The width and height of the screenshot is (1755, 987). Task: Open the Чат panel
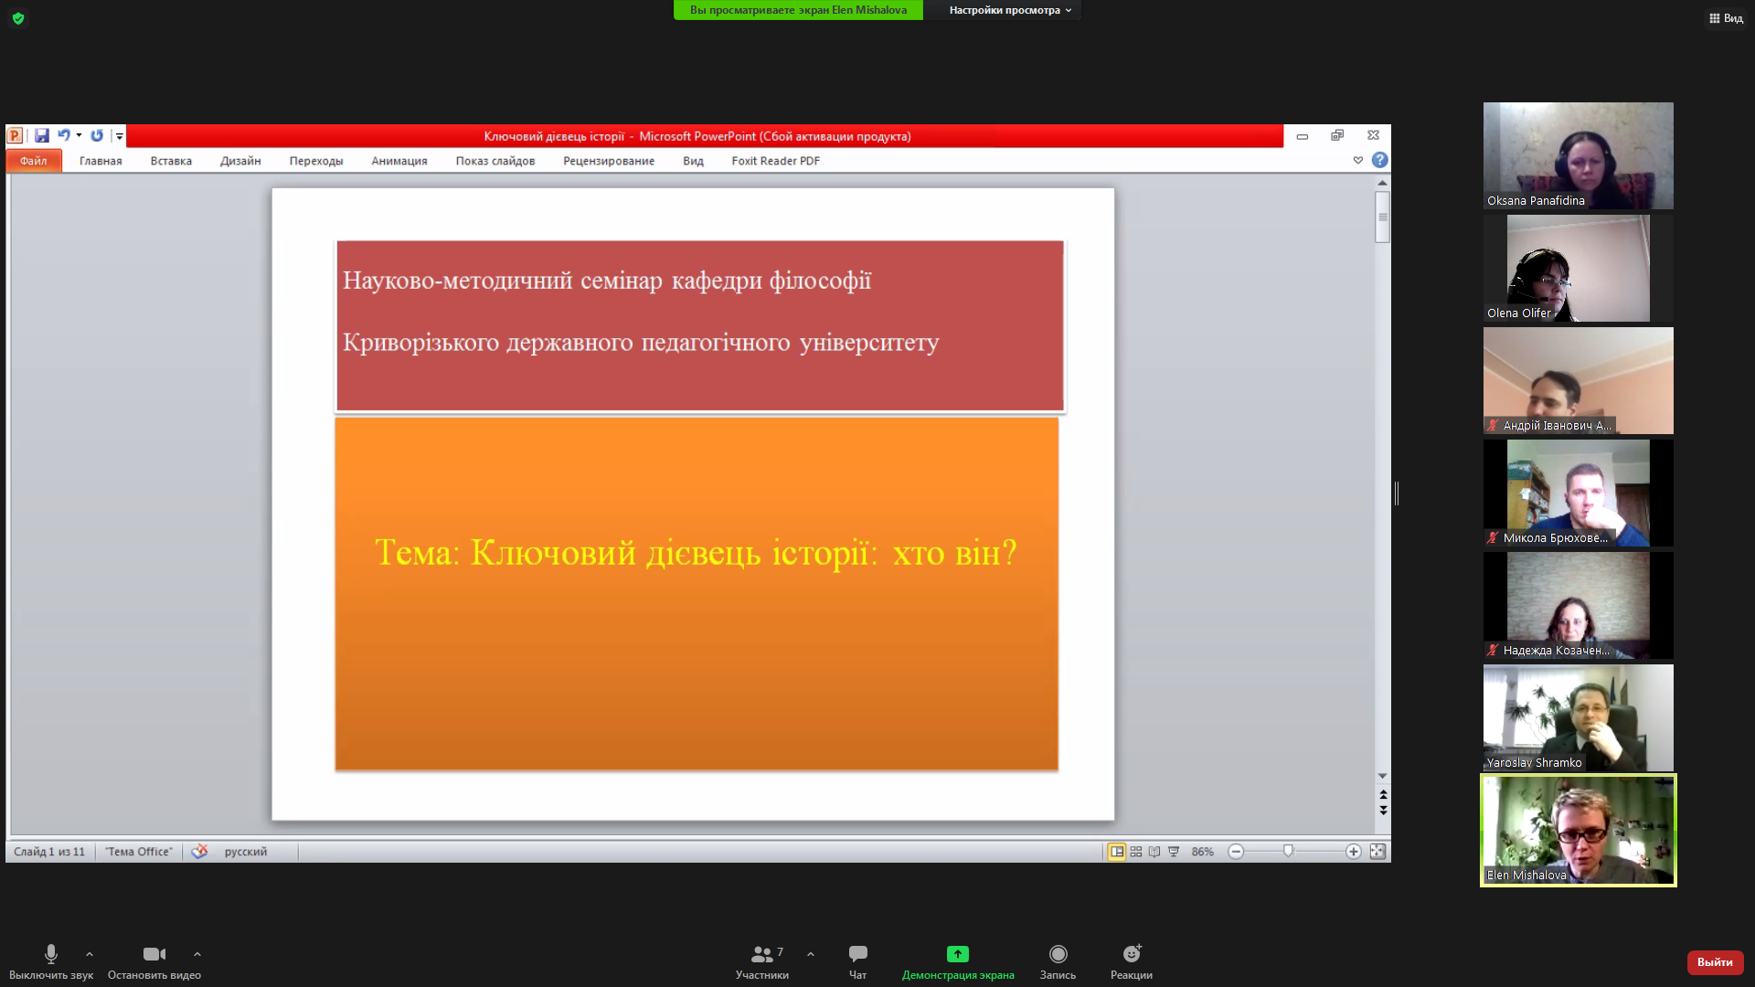[x=857, y=962]
